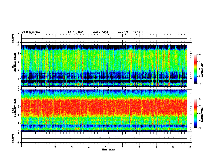Click time axis tick label "5"

(106, 147)
